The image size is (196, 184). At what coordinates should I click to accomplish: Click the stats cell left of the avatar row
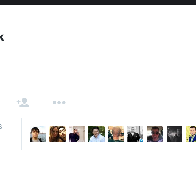point(10,134)
